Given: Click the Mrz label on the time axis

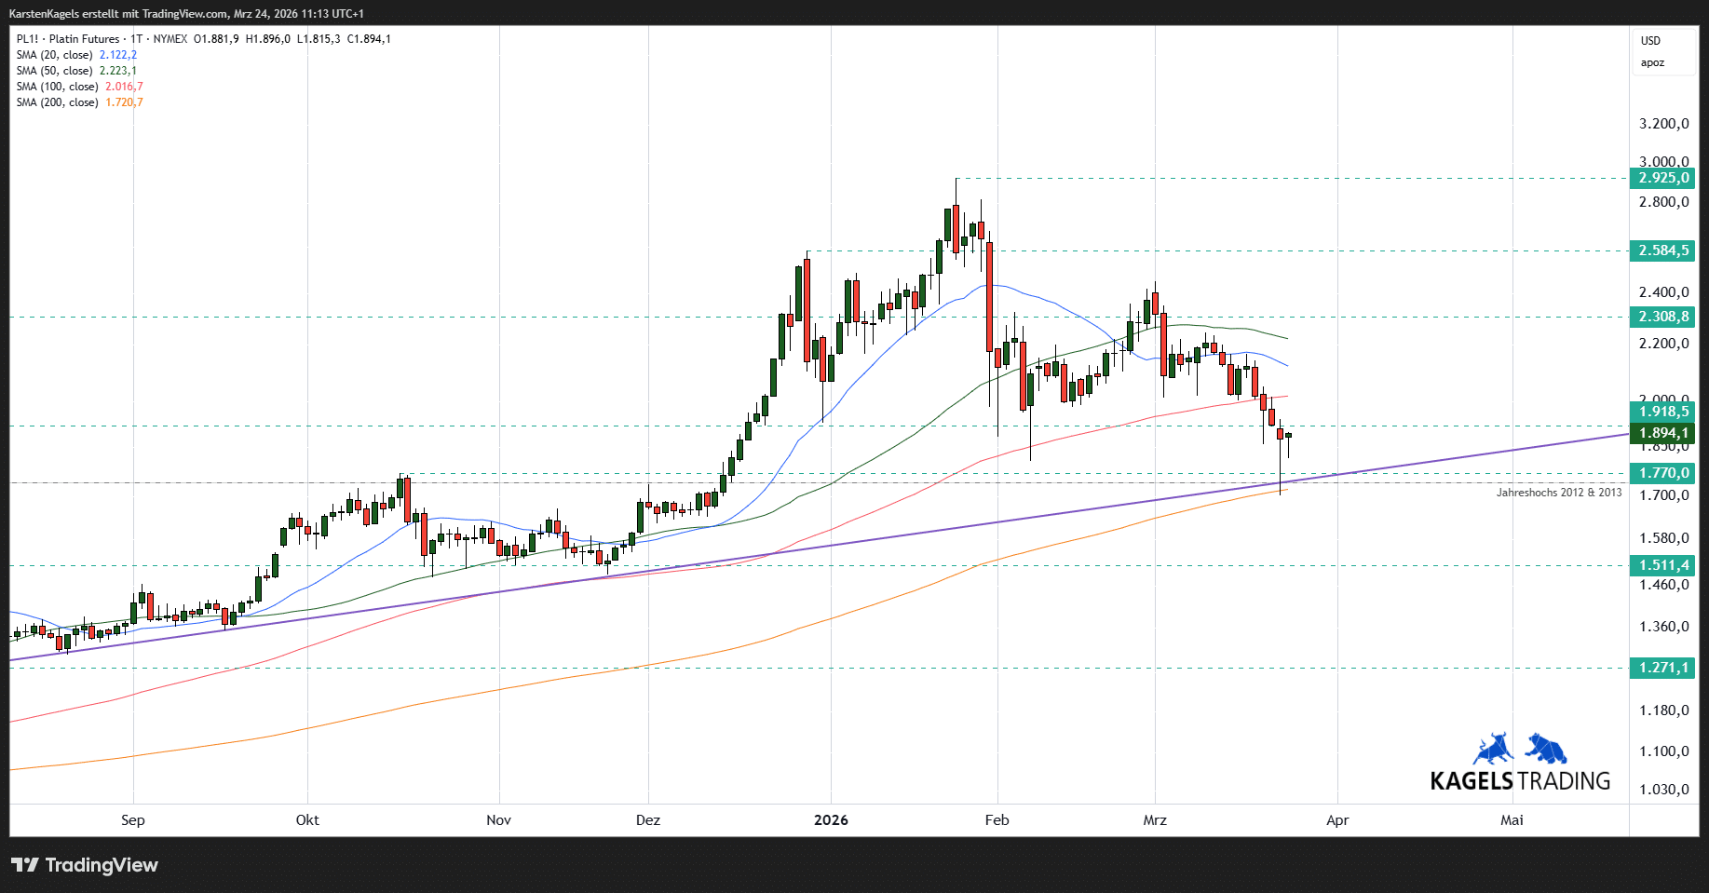Looking at the screenshot, I should pyautogui.click(x=1155, y=820).
